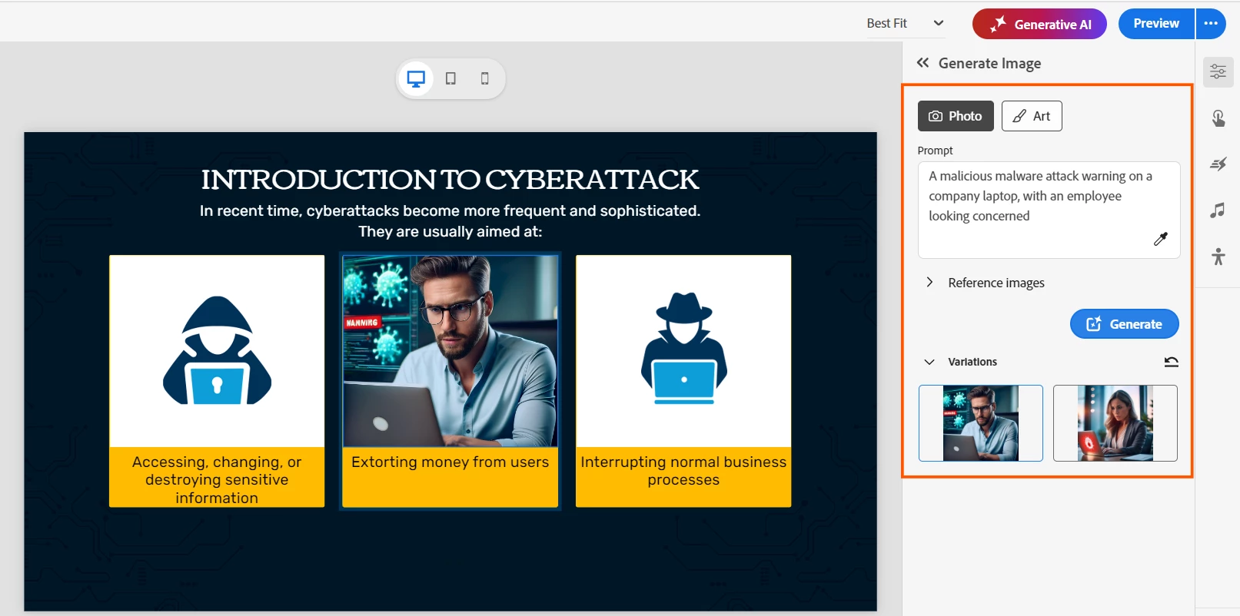
Task: Open the properties sliders panel icon
Action: tap(1218, 72)
